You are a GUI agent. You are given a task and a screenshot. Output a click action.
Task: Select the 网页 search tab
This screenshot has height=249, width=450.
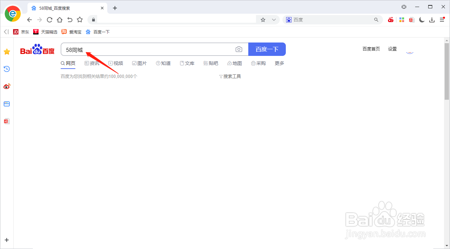point(68,63)
